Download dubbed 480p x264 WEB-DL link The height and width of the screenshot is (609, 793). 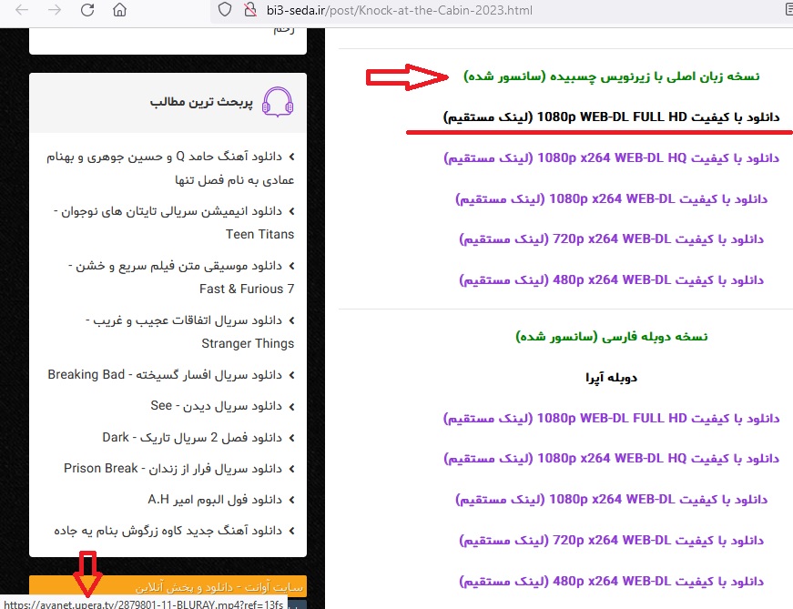point(612,582)
